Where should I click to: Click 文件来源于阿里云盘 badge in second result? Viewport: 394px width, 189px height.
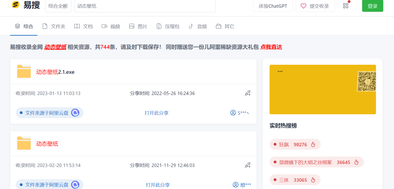tap(50, 185)
